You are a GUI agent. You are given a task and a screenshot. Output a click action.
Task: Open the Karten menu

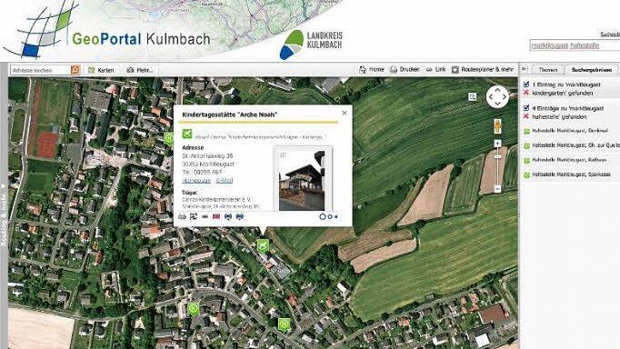pyautogui.click(x=101, y=70)
